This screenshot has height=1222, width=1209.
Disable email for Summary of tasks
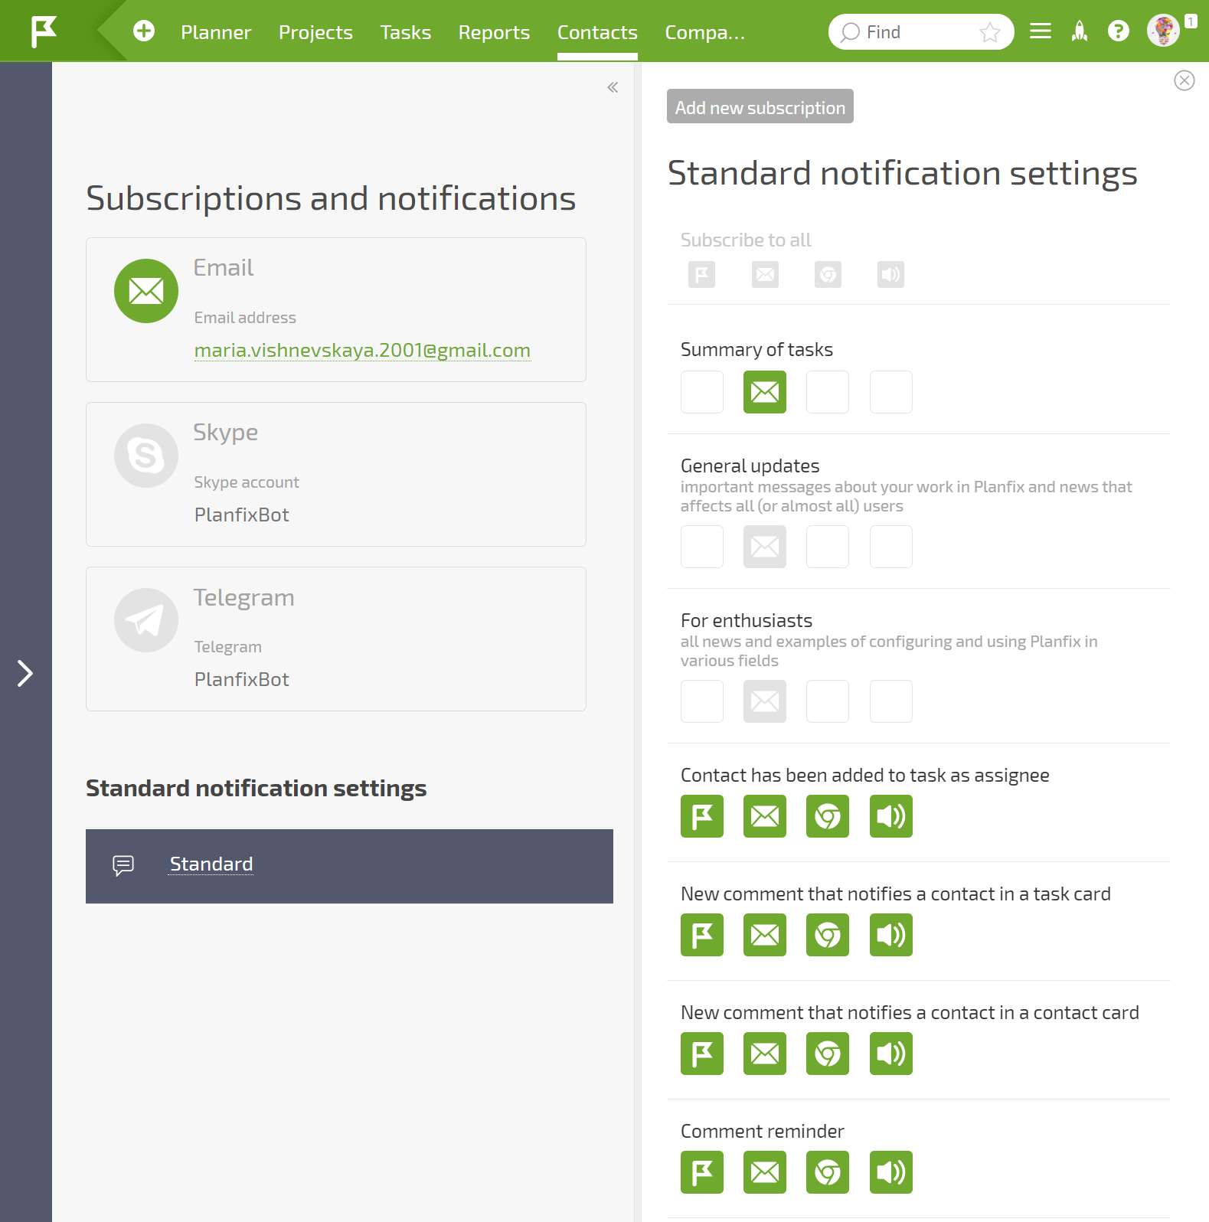[x=765, y=392]
